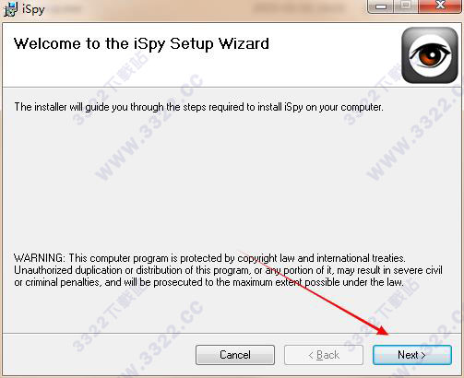Screen dimensions: 464x378
Task: Click the "iSpy" window title text
Action: pyautogui.click(x=33, y=9)
